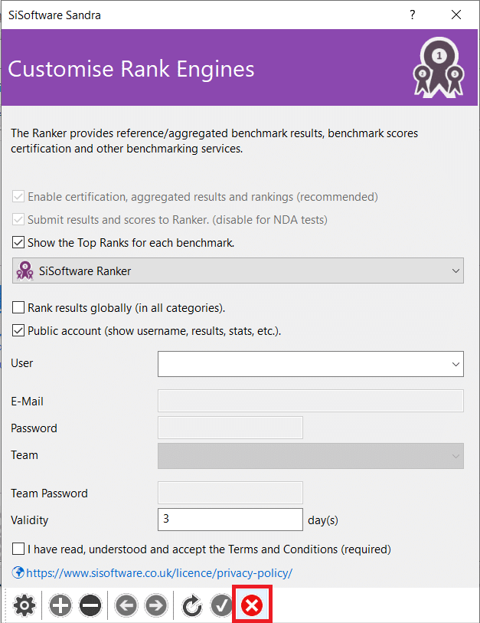480x623 pixels.
Task: Click the refresh icon in toolbar
Action: coord(192,606)
